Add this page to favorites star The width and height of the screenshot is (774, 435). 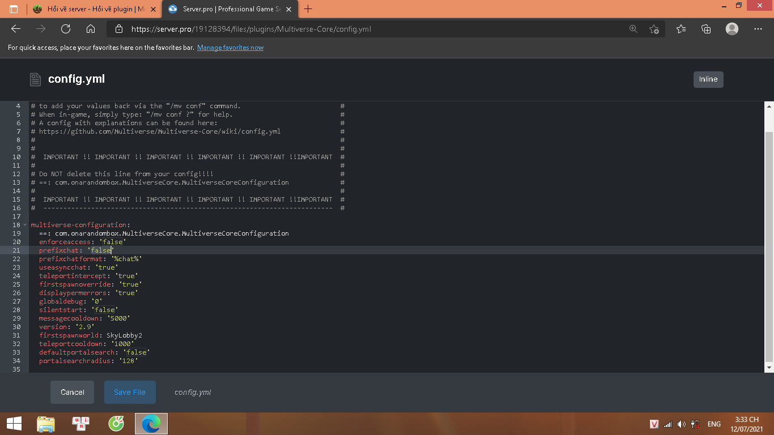[x=654, y=29]
